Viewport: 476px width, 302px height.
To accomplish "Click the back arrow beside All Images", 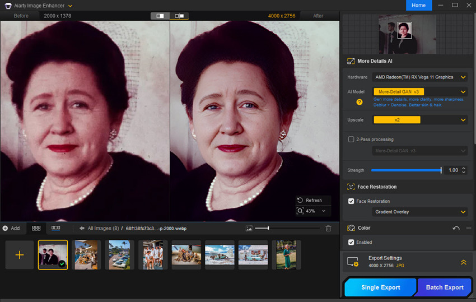I will [x=82, y=229].
